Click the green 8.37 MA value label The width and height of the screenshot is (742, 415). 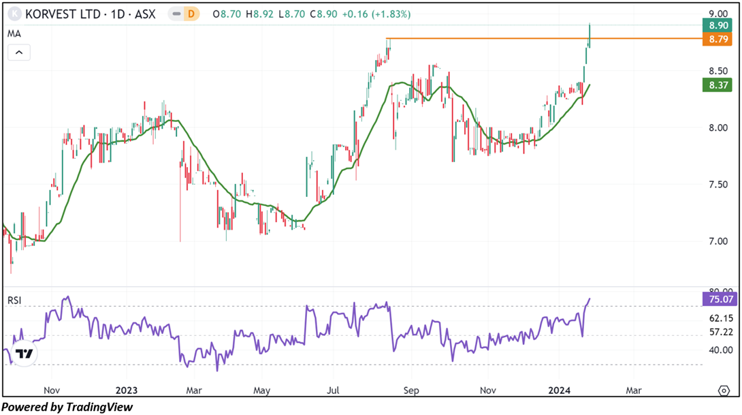pyautogui.click(x=717, y=85)
